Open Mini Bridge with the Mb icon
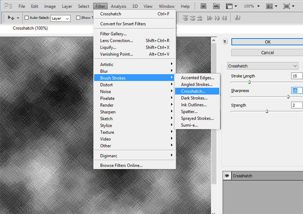Screen dimensions: 303x214 (216, 6)
